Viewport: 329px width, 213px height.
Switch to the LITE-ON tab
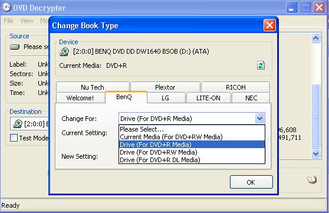209,98
